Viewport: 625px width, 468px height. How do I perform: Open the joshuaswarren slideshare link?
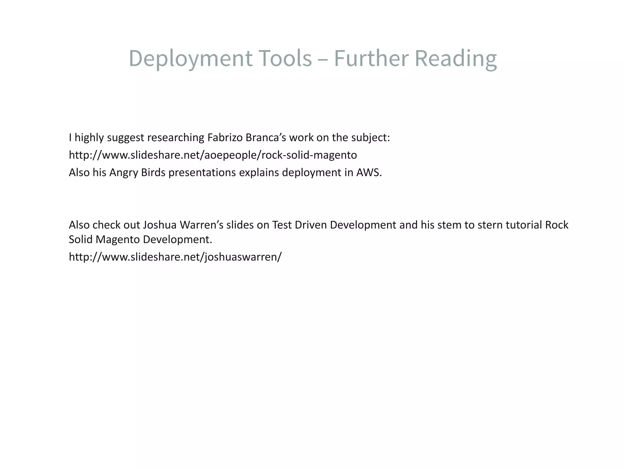175,257
